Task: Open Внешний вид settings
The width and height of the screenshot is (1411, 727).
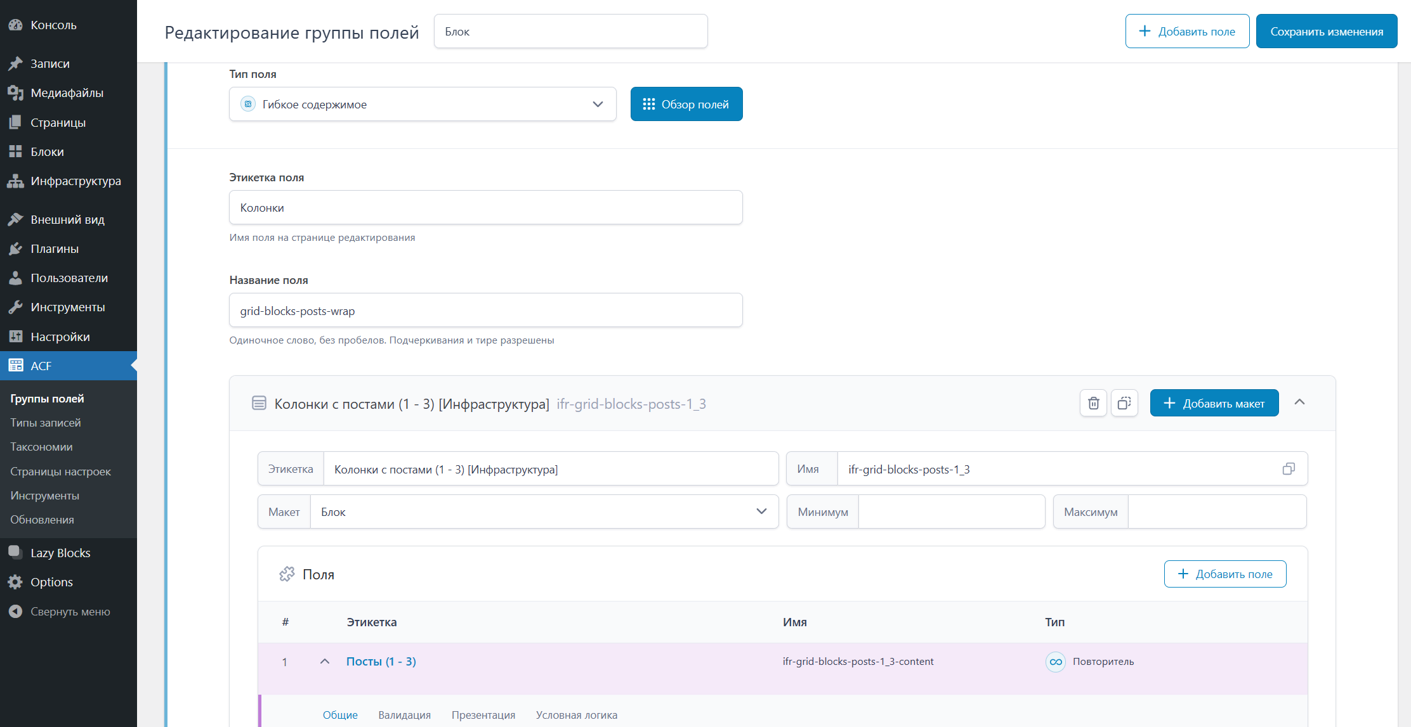Action: tap(69, 219)
